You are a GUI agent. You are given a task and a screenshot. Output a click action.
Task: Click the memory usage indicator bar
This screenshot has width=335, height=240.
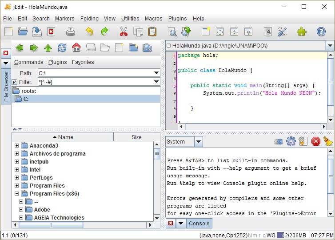(291, 235)
